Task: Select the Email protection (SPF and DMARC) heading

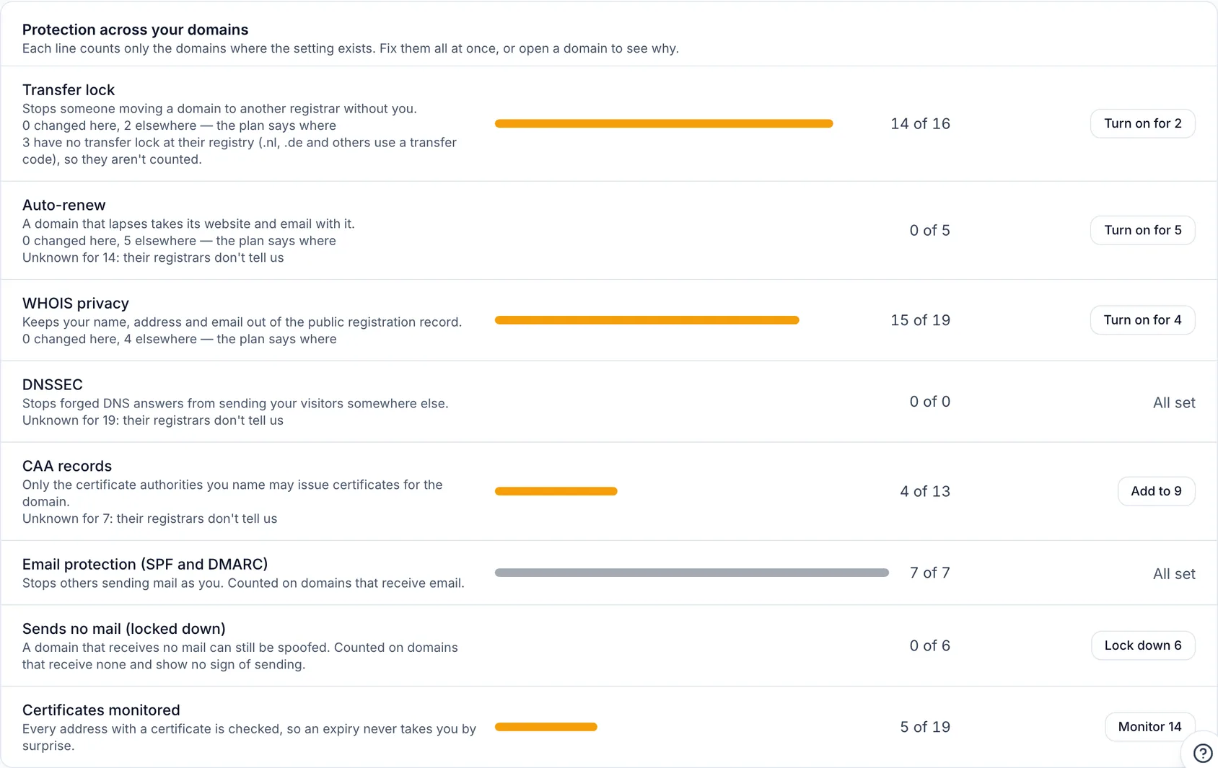Action: click(x=145, y=564)
